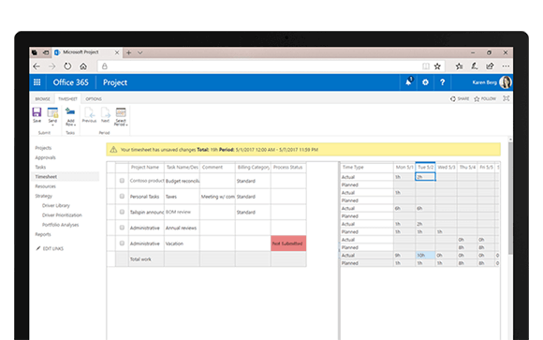This screenshot has height=340, width=543.
Task: Select Tue 5/2 actual hours cell
Action: (x=425, y=177)
